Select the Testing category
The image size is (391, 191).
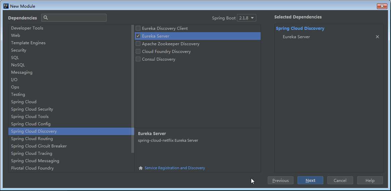70,94
